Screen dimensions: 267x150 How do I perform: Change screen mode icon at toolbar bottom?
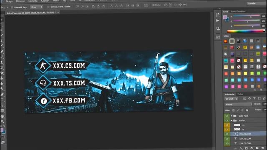[3, 142]
